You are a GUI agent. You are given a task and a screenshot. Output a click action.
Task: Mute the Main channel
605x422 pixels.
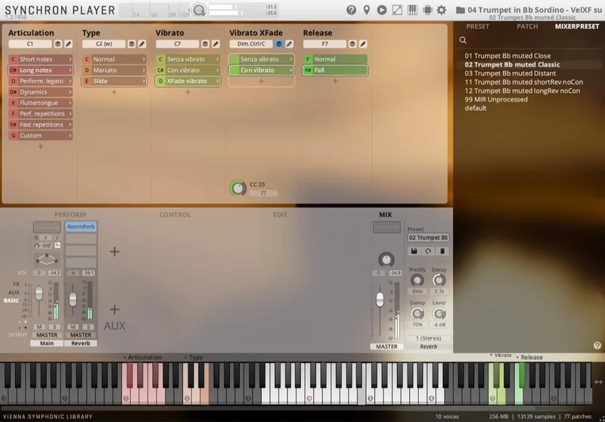(39, 327)
